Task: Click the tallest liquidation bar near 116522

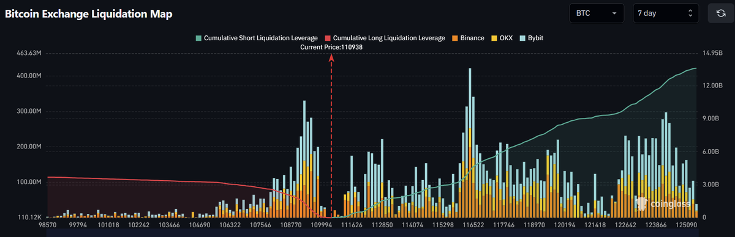Action: (470, 143)
